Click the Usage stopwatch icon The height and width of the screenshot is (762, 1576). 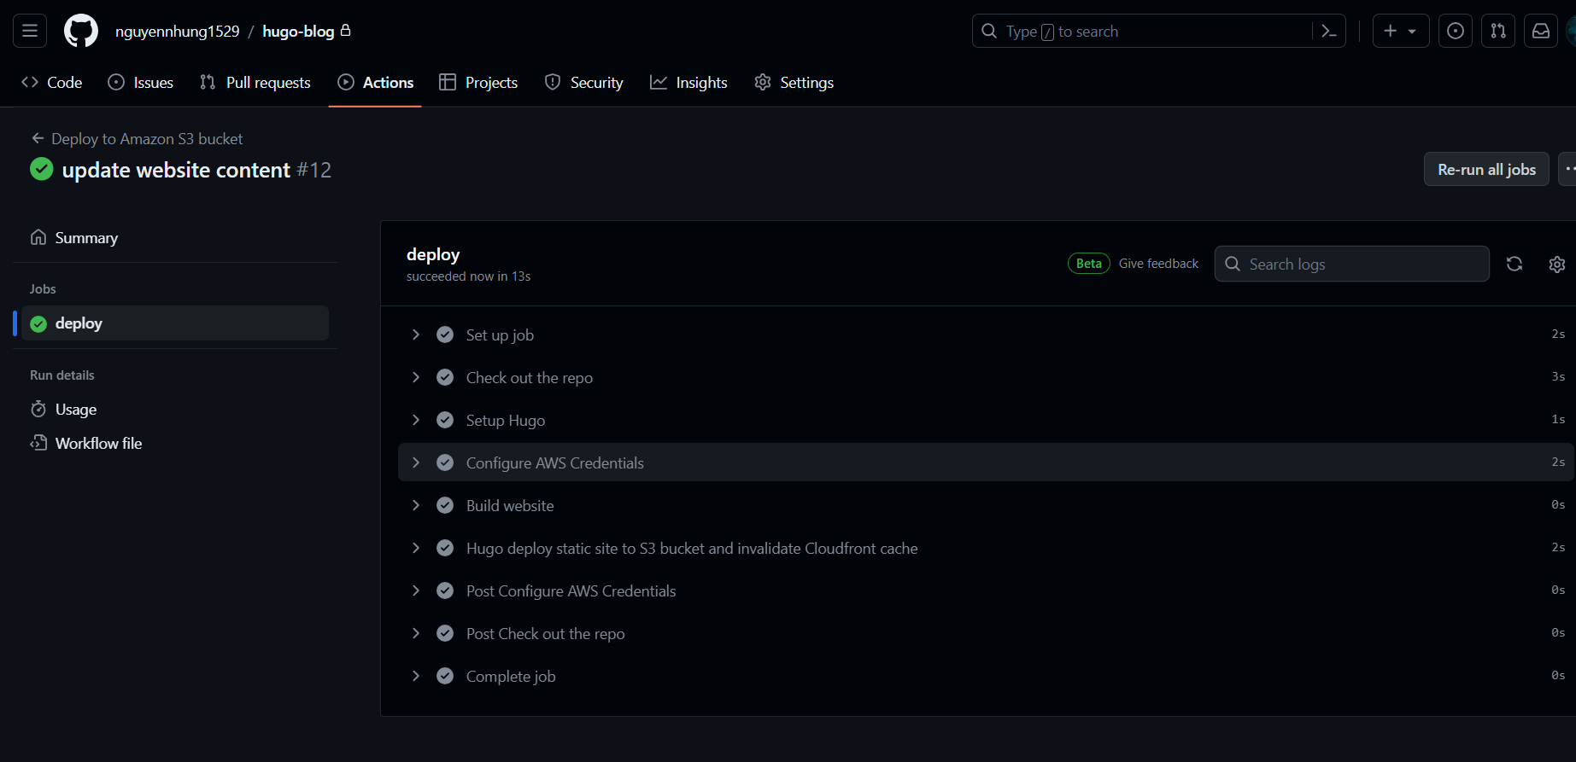point(38,409)
